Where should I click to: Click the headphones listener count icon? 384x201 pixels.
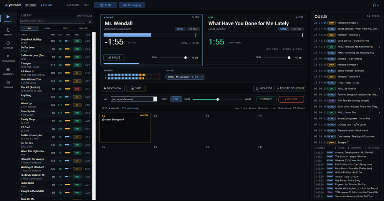(376, 5)
